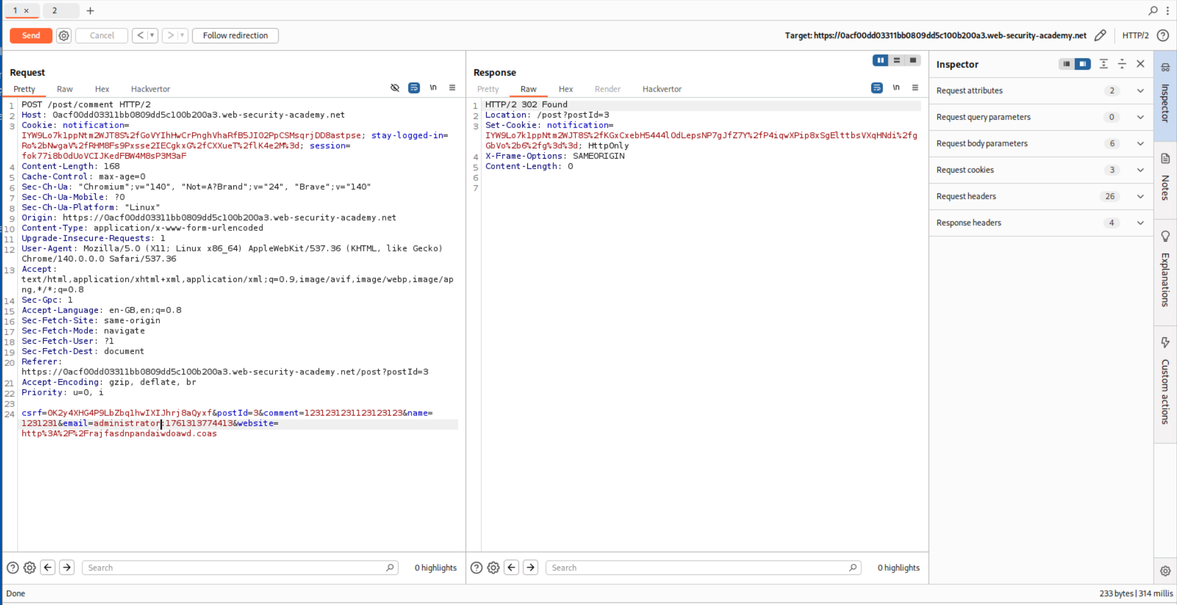Open the Custom actions side panel
Image resolution: width=1177 pixels, height=605 pixels.
click(1165, 381)
